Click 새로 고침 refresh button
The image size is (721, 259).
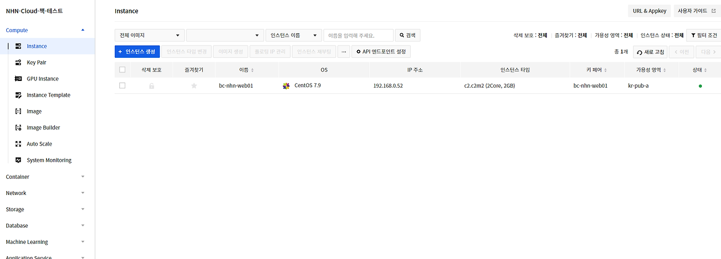[x=650, y=52]
